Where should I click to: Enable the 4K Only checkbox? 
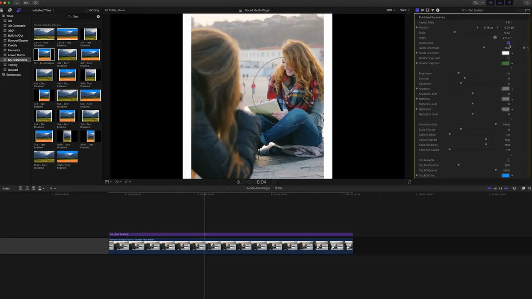pos(87,10)
